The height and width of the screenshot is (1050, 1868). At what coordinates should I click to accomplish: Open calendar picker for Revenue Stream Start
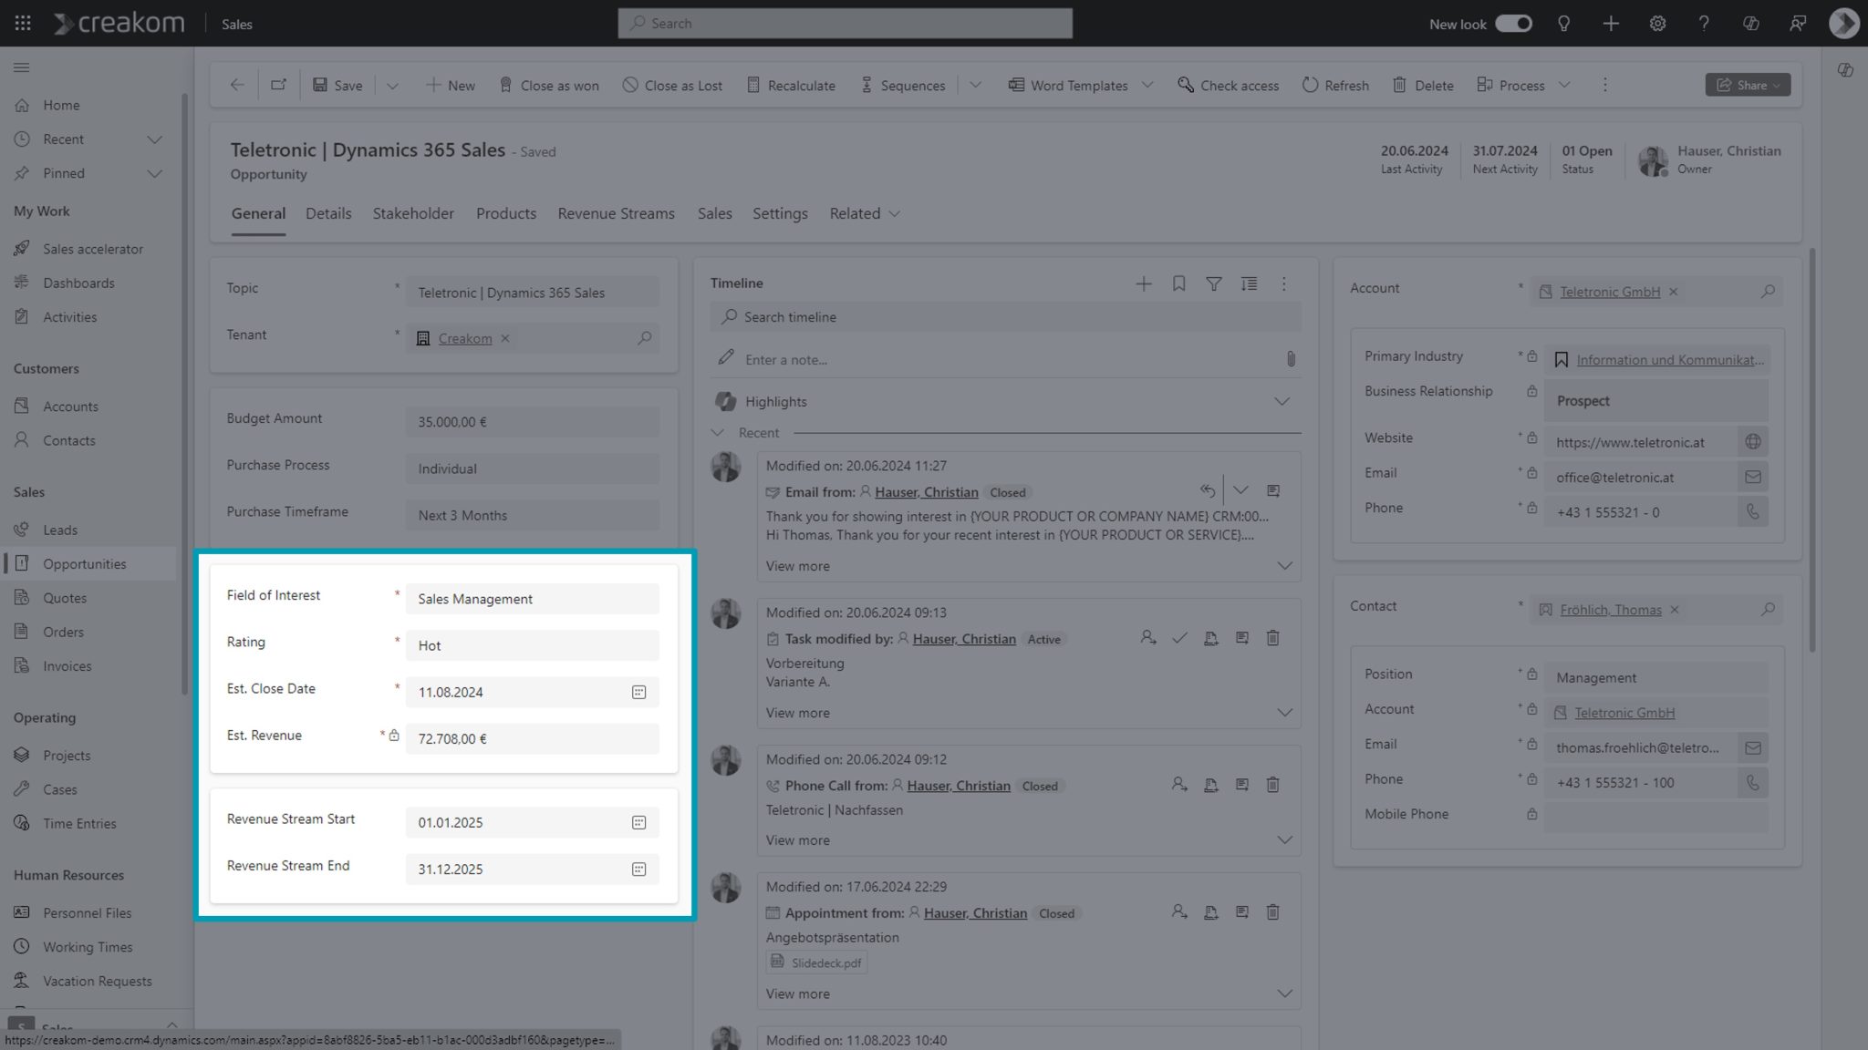(638, 822)
